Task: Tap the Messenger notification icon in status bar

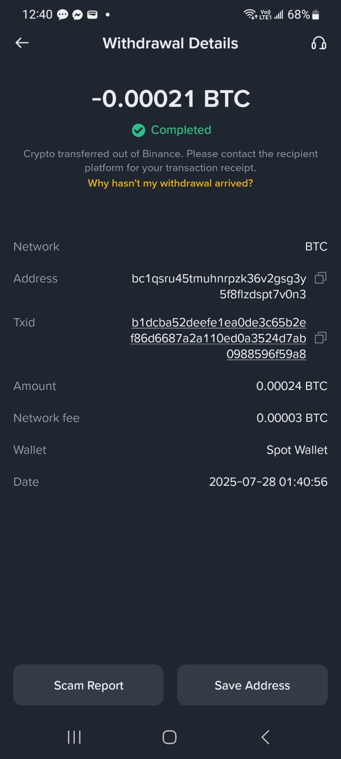Action: [77, 15]
